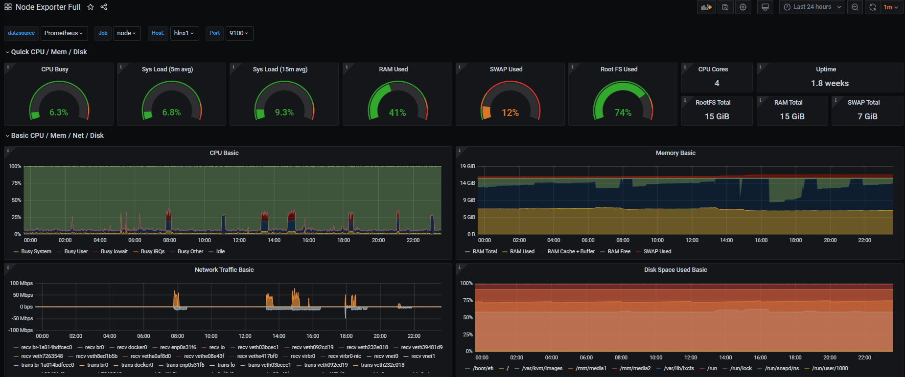Click the Node Exporter Full dashboard title
This screenshot has width=905, height=377.
click(48, 7)
